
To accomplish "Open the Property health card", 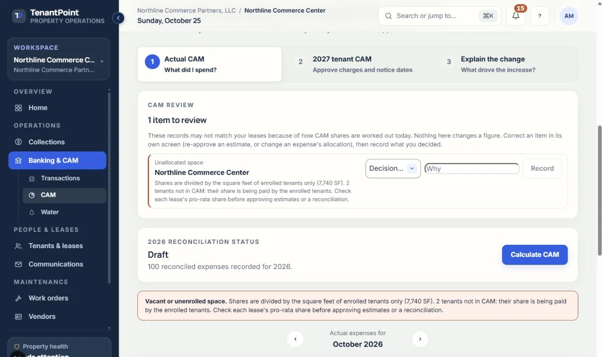I will (x=59, y=347).
